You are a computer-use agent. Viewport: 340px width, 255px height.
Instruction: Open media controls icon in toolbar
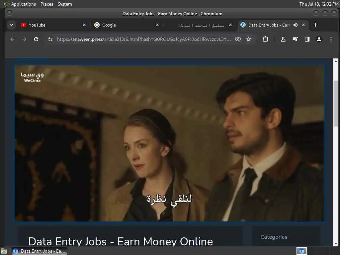(x=295, y=39)
